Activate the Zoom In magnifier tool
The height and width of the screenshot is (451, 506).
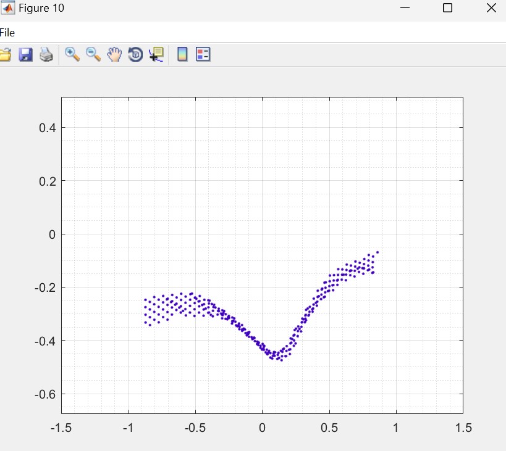pos(72,54)
